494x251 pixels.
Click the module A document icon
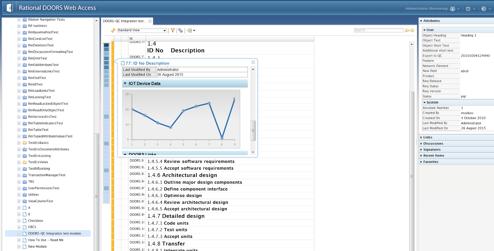(25, 208)
